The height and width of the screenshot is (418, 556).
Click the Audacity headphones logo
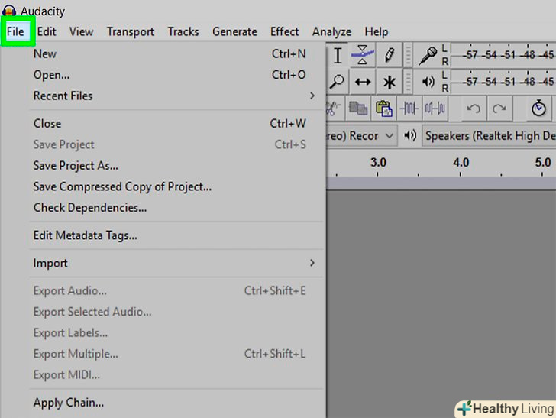9,11
